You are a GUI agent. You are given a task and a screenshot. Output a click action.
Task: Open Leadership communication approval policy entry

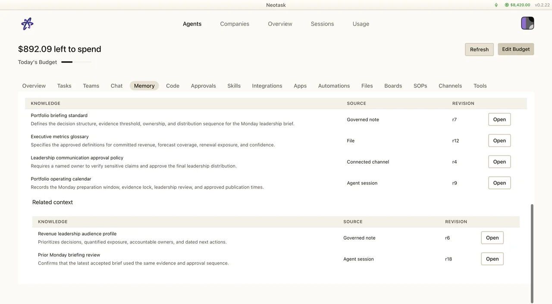coord(499,162)
